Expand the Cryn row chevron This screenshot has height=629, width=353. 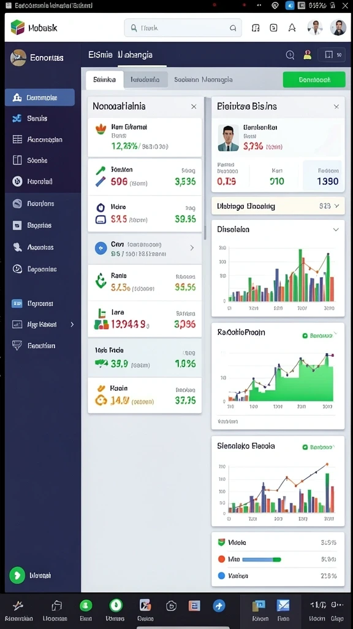pyautogui.click(x=192, y=248)
